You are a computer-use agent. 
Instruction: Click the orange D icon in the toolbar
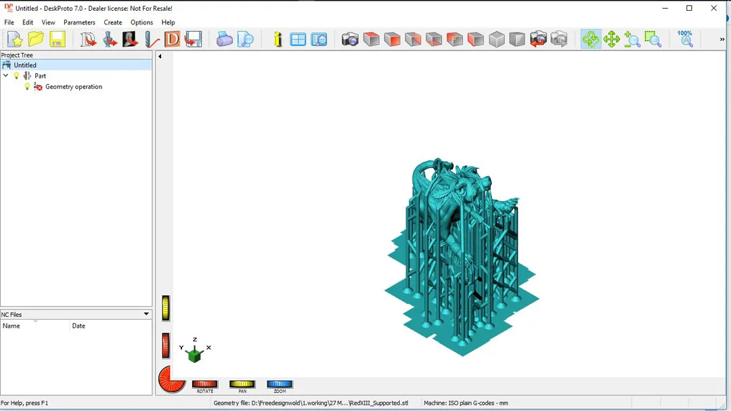(172, 39)
